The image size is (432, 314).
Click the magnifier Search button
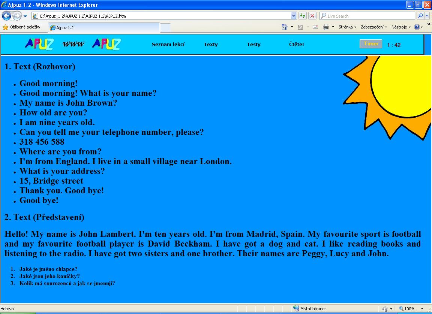[420, 16]
